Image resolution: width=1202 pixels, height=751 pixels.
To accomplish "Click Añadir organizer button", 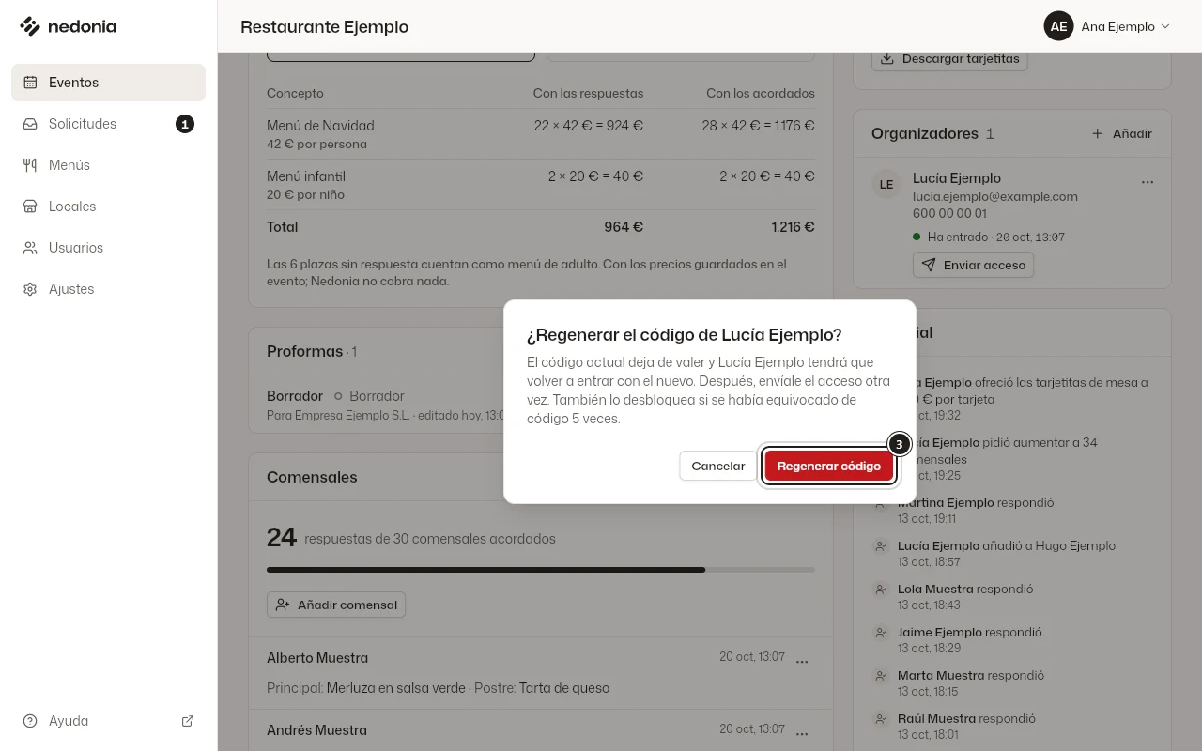I will (x=1122, y=133).
